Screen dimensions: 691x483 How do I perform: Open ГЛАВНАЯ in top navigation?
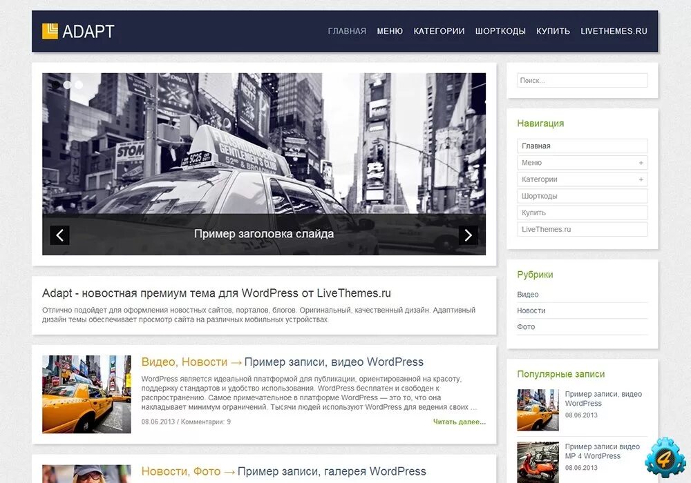[347, 31]
